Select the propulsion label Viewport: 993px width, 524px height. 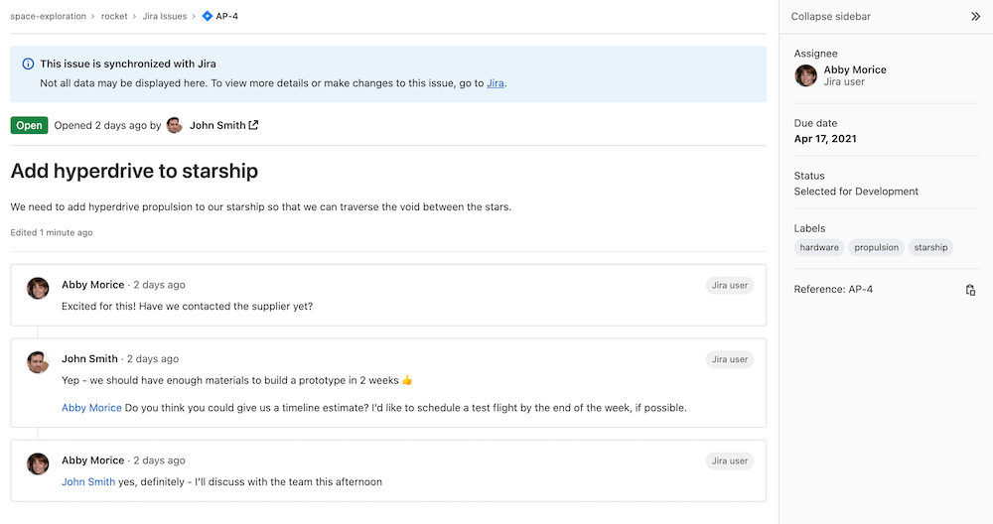coord(876,248)
